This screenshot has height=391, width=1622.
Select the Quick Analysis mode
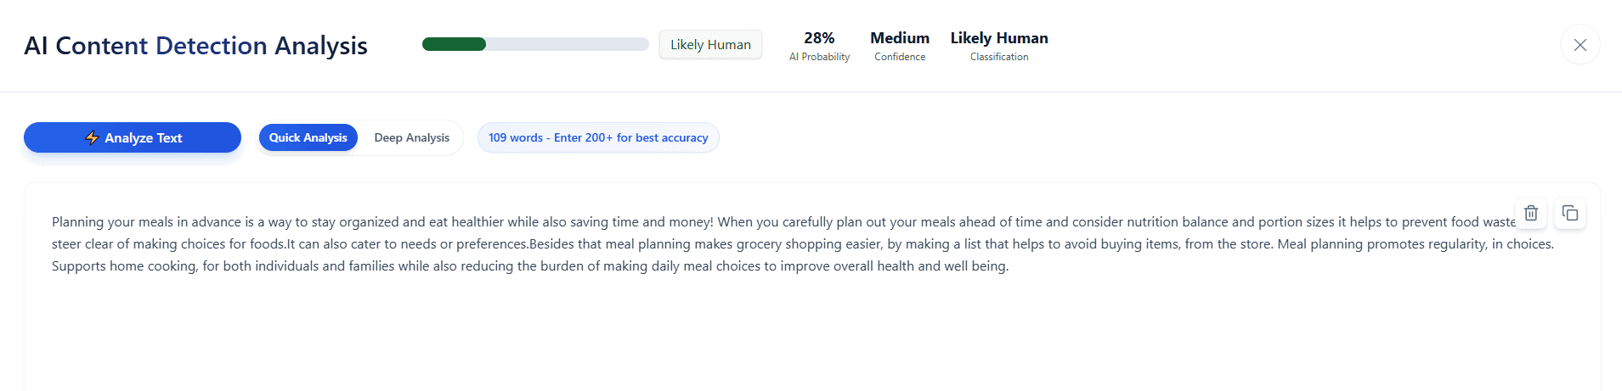click(308, 137)
